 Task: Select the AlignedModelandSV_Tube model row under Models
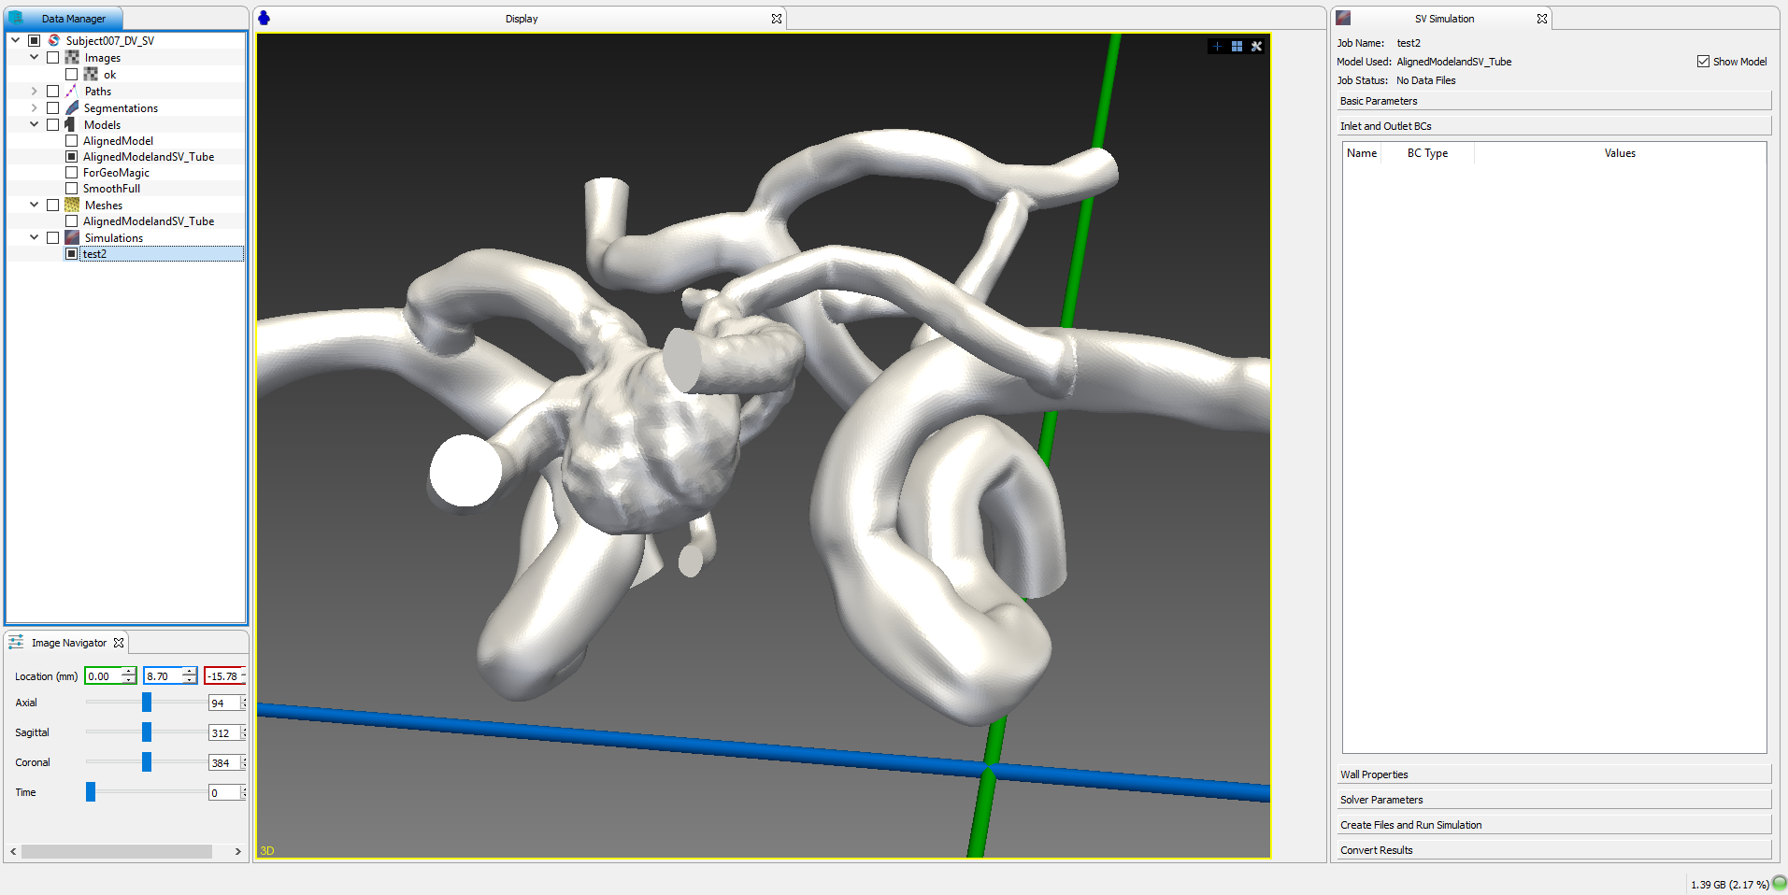149,156
